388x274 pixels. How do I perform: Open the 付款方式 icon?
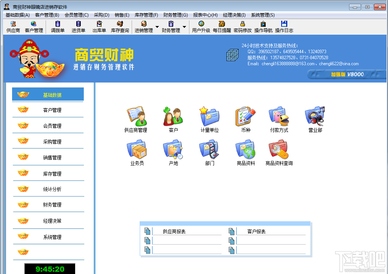(x=279, y=116)
